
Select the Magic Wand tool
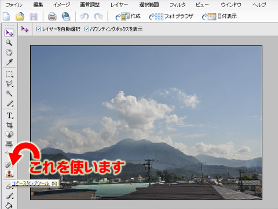coord(9,93)
